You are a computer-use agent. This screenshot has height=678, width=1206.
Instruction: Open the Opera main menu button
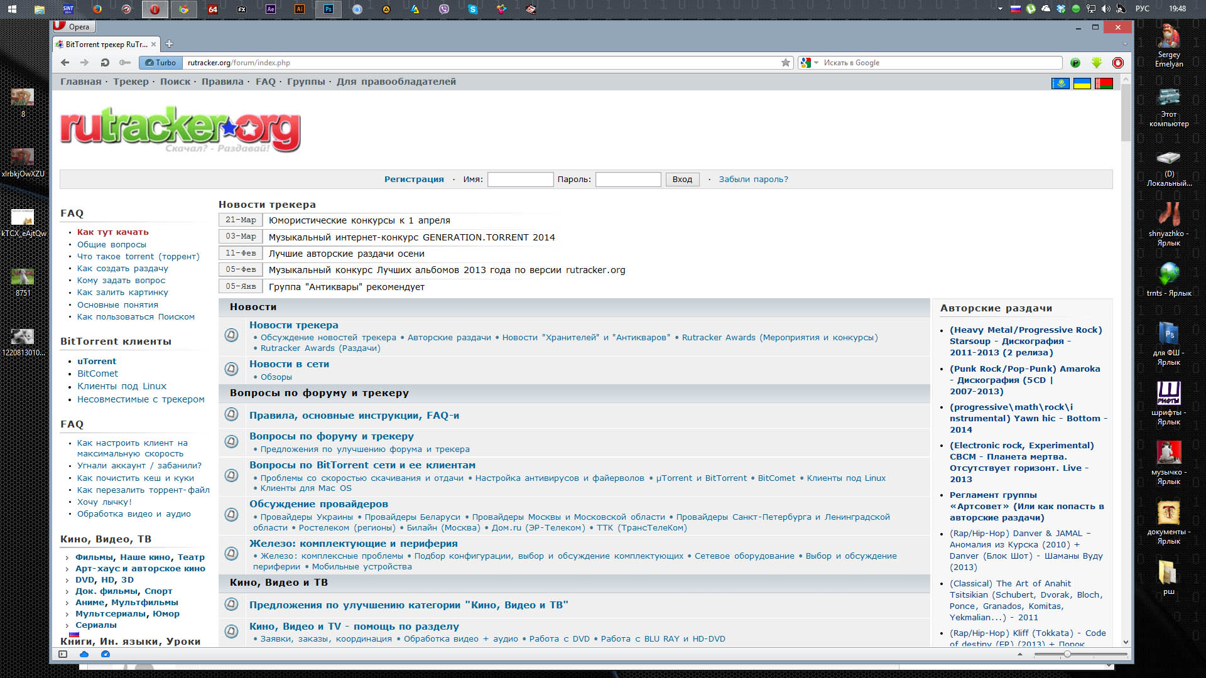[x=73, y=26]
